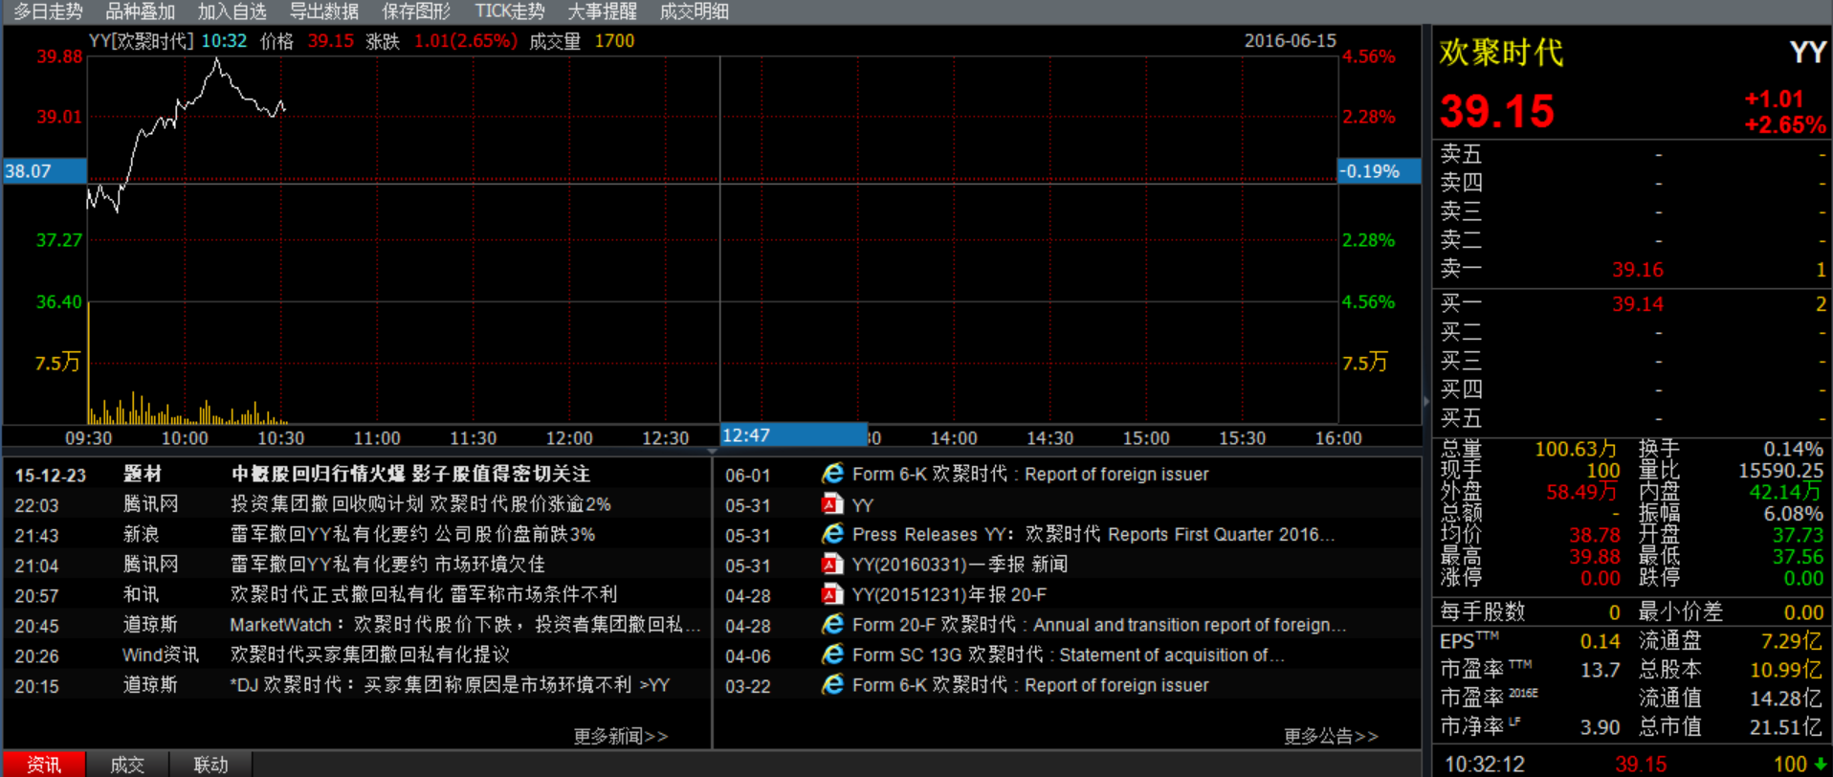
Task: Select 导出数据 from the top menu
Action: tap(324, 11)
